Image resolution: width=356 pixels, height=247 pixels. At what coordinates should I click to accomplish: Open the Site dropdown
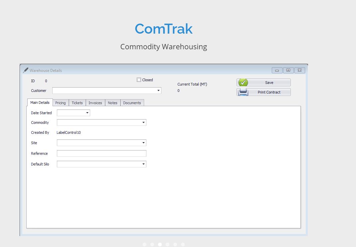coord(143,143)
